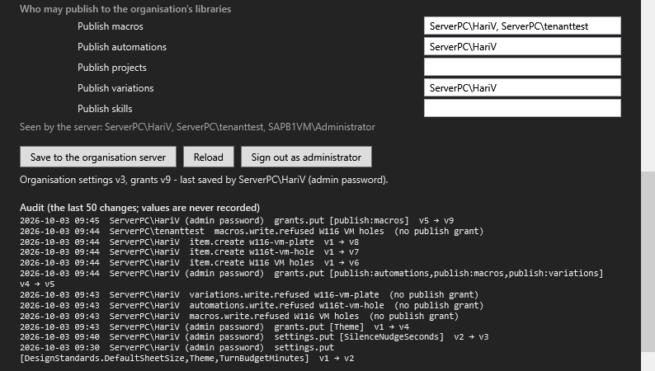Viewport: 655px width, 371px height.
Task: Click the 'Publish variations' label
Action: (x=115, y=88)
